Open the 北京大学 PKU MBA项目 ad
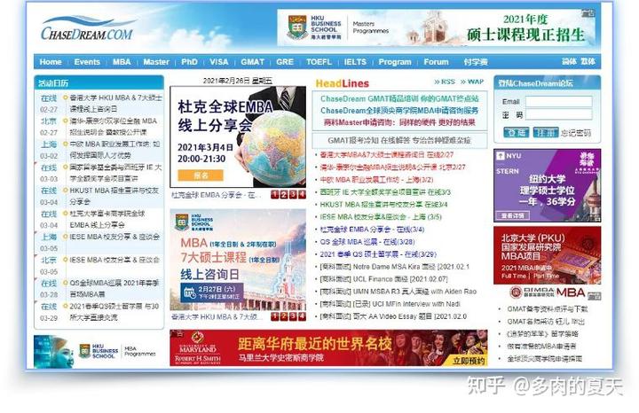The image size is (639, 413). 548,255
